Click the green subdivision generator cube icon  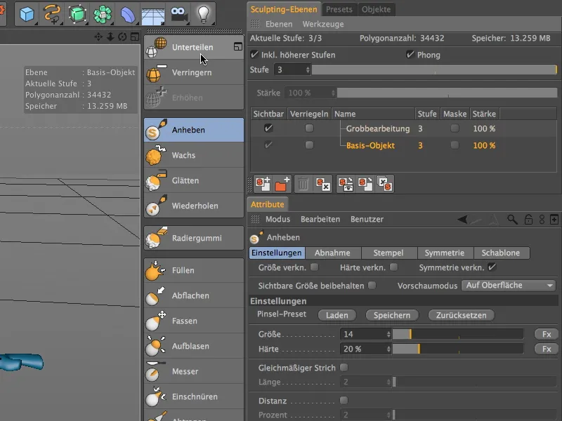coord(77,14)
